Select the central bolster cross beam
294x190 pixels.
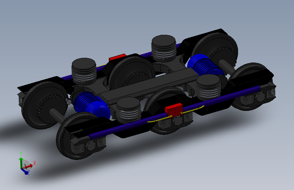pyautogui.click(x=148, y=86)
